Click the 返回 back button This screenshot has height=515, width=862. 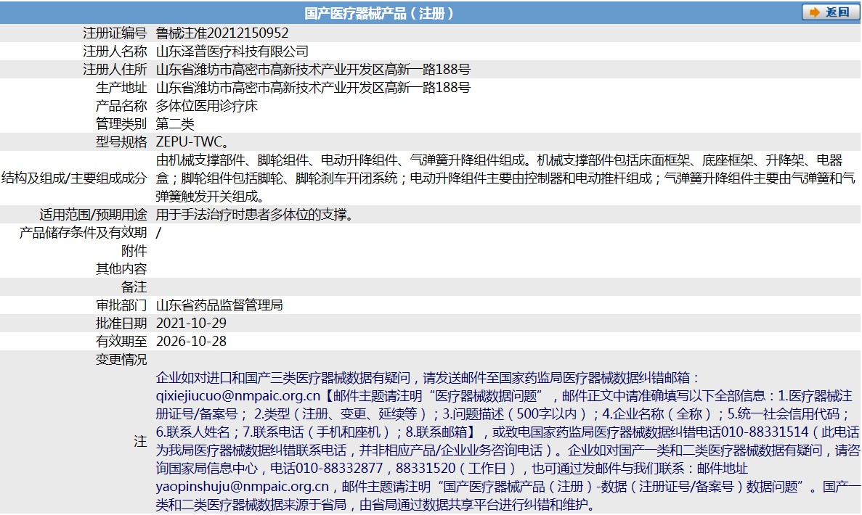pos(829,12)
